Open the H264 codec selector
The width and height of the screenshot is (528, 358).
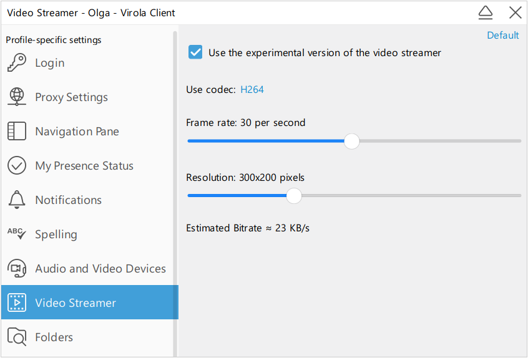[x=252, y=90]
